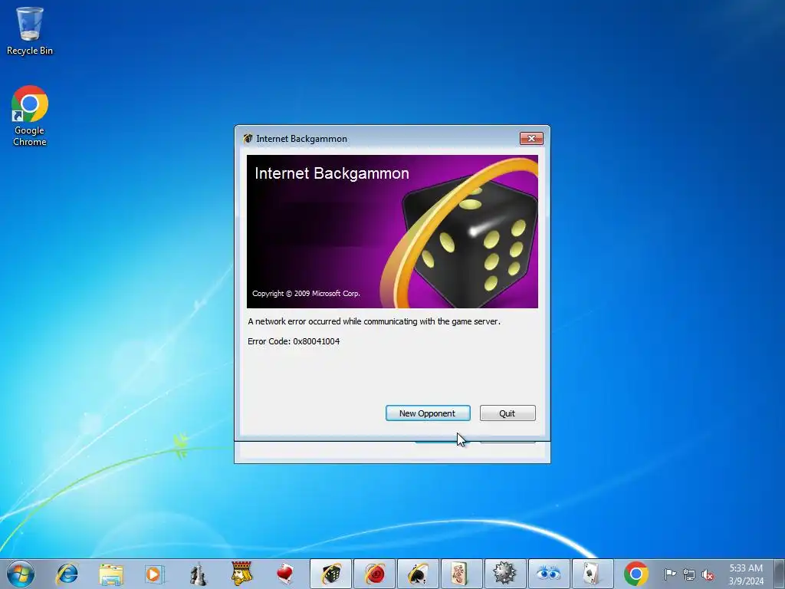Open the Recycle Bin desktop icon
This screenshot has width=785, height=589.
30,31
